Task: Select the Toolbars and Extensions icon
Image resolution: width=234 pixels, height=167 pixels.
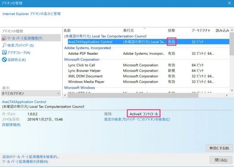Action: (4, 38)
